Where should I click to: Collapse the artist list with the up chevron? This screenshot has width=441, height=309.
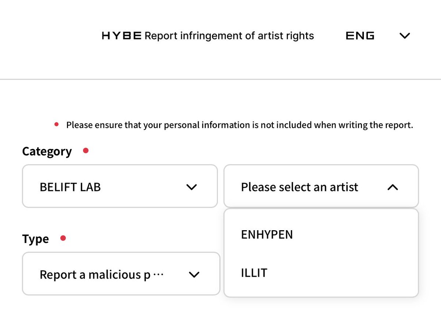392,187
